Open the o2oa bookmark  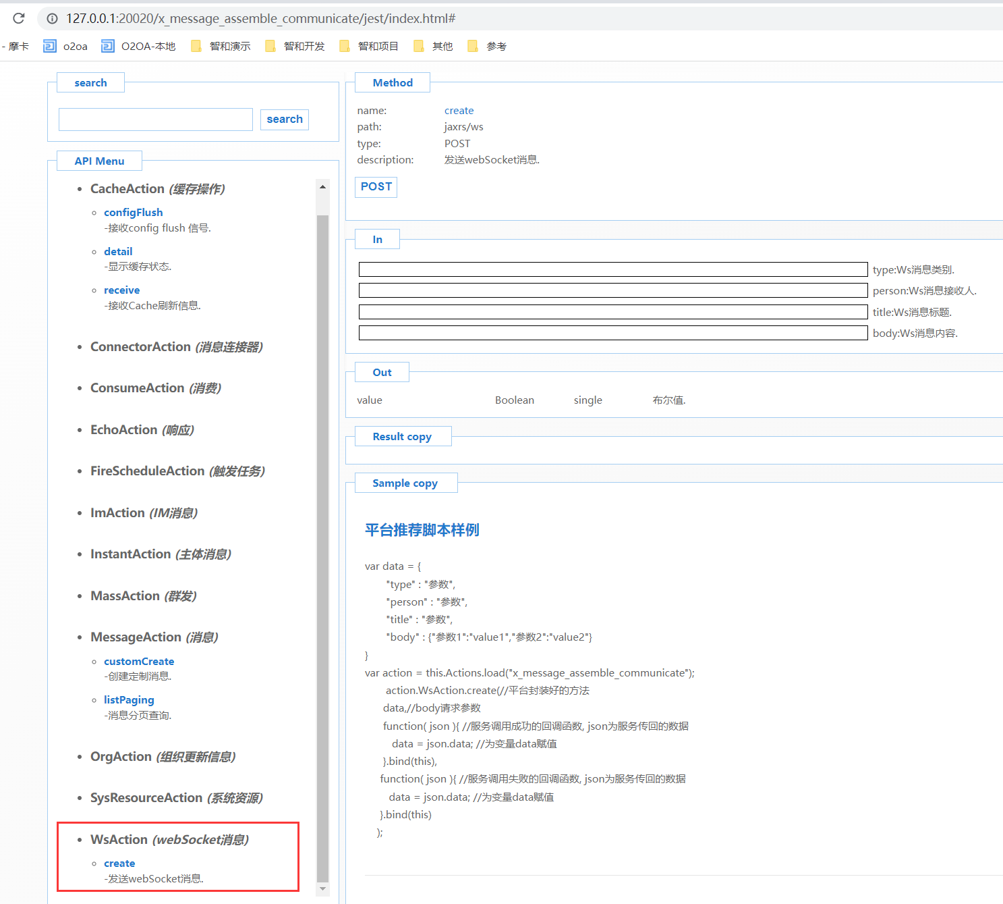pos(65,46)
